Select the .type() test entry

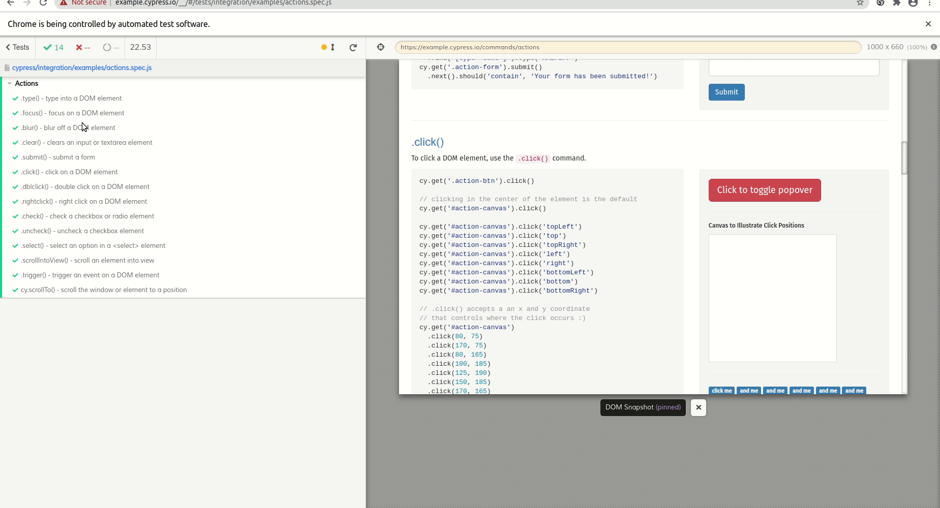tap(71, 99)
